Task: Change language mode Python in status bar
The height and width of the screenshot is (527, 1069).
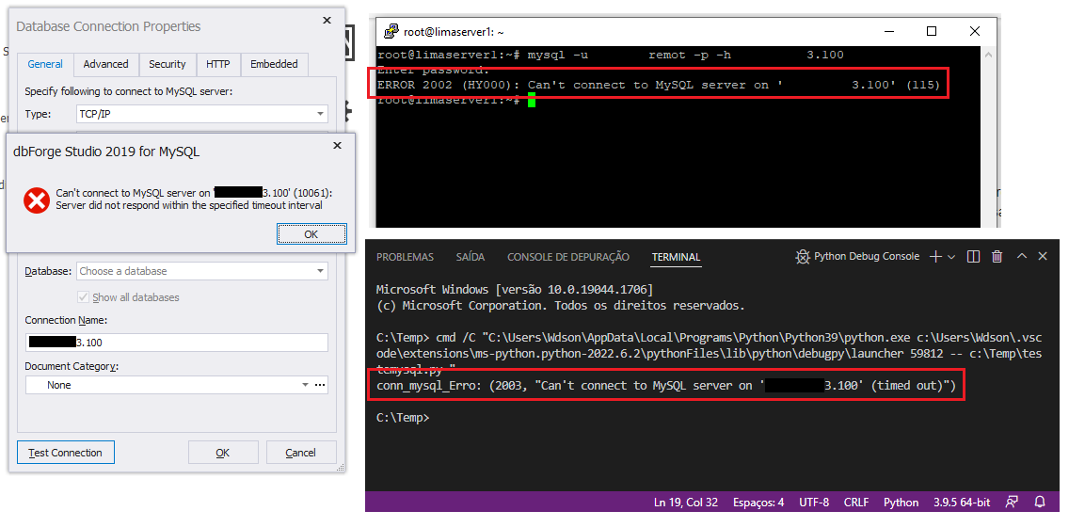Action: (901, 503)
